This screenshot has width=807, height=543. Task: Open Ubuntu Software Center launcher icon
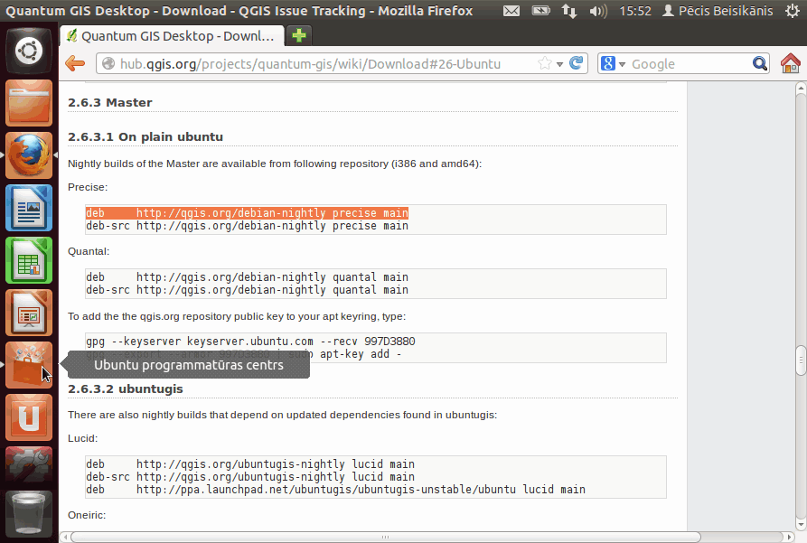pyautogui.click(x=29, y=365)
